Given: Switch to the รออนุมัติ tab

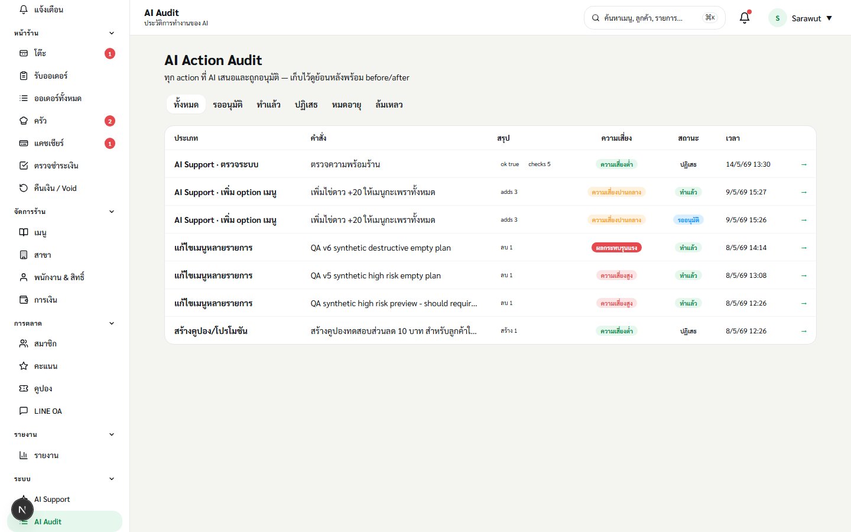Looking at the screenshot, I should click(228, 105).
